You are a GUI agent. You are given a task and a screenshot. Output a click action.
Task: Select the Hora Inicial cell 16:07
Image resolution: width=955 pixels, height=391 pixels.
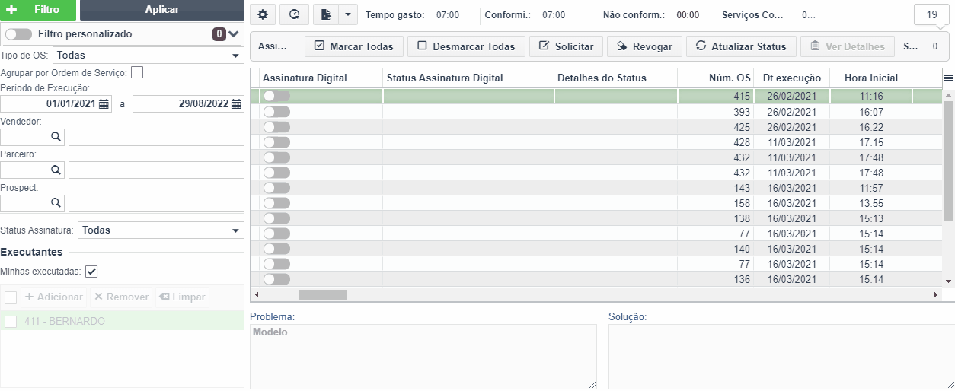pos(871,112)
